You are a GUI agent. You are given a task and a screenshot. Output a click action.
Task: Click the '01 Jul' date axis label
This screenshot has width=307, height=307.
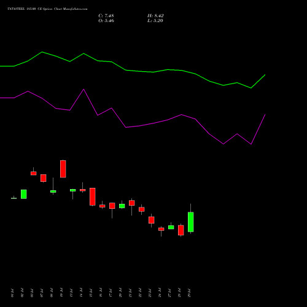pyautogui.click(x=12, y=293)
